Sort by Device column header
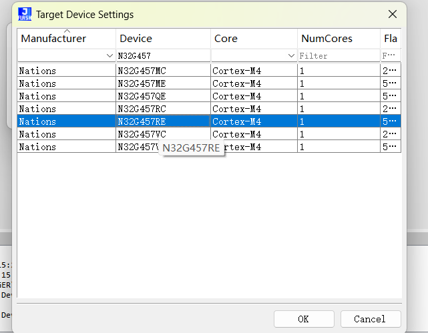This screenshot has width=428, height=333. pos(163,39)
